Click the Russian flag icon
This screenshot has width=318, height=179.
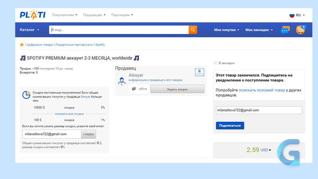tap(292, 15)
